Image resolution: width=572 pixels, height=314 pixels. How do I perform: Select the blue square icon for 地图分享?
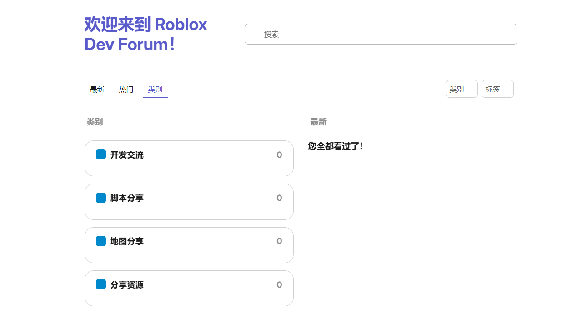[101, 241]
